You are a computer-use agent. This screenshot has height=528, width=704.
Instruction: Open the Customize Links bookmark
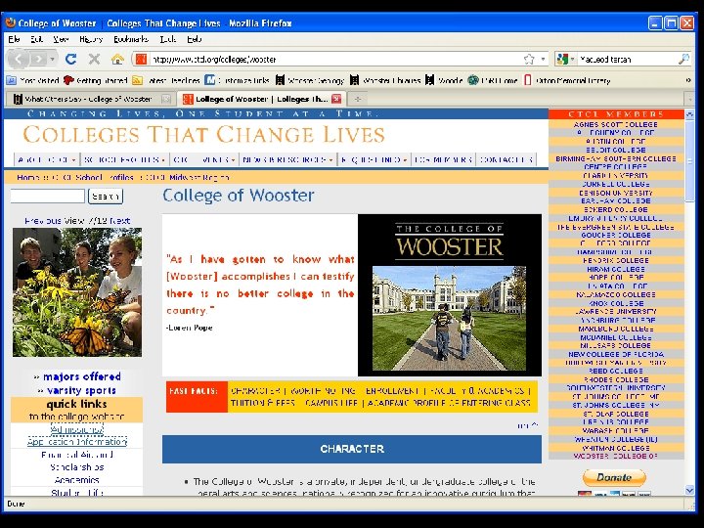[x=237, y=80]
